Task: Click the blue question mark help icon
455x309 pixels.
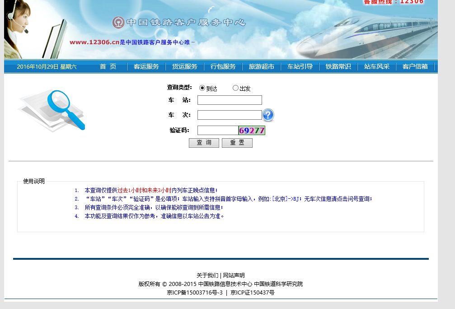Action: pyautogui.click(x=268, y=115)
